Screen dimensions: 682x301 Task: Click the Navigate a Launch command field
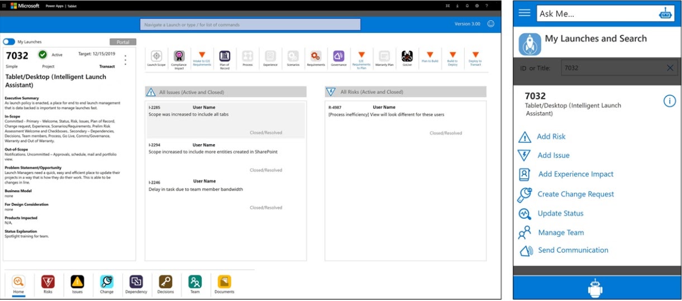coord(250,25)
